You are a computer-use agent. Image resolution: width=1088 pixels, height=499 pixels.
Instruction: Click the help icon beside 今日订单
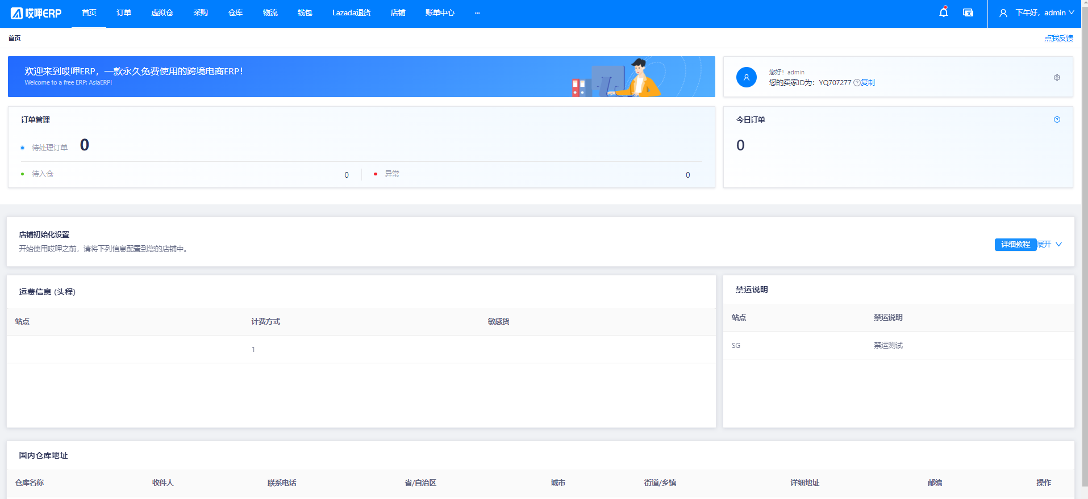click(x=1057, y=120)
